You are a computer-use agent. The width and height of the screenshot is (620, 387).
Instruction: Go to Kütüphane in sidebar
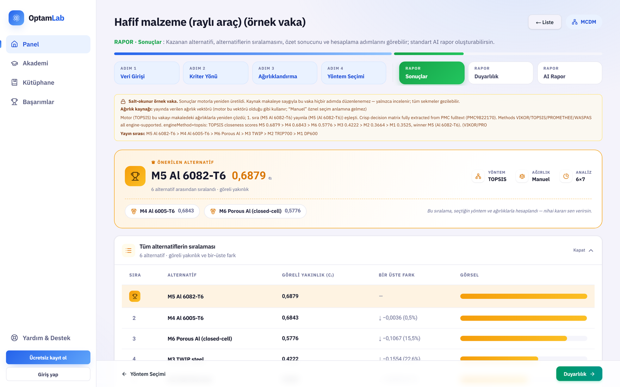point(48,83)
